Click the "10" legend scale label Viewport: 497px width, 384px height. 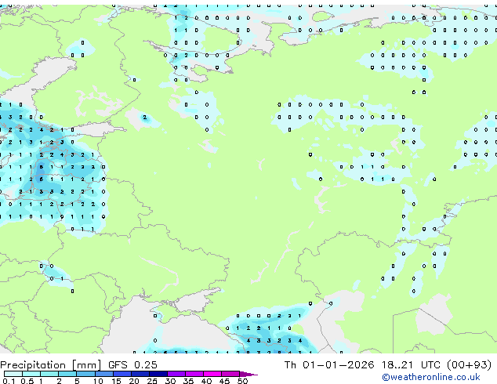[x=98, y=381]
